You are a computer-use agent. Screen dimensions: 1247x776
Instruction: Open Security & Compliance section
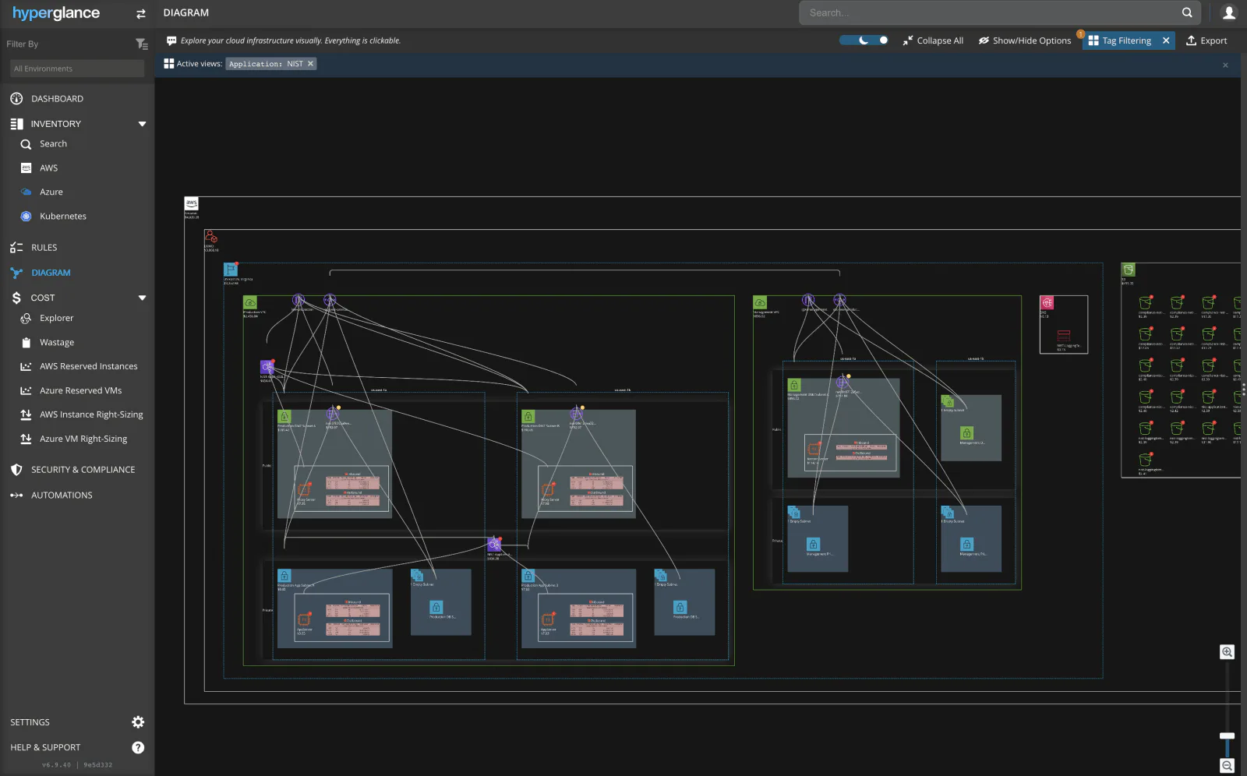point(83,470)
